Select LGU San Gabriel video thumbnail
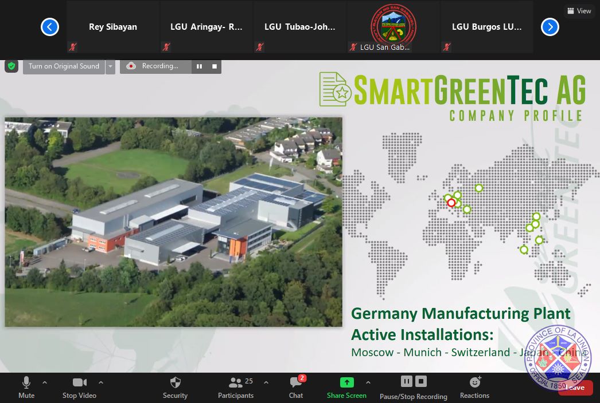 pyautogui.click(x=393, y=27)
